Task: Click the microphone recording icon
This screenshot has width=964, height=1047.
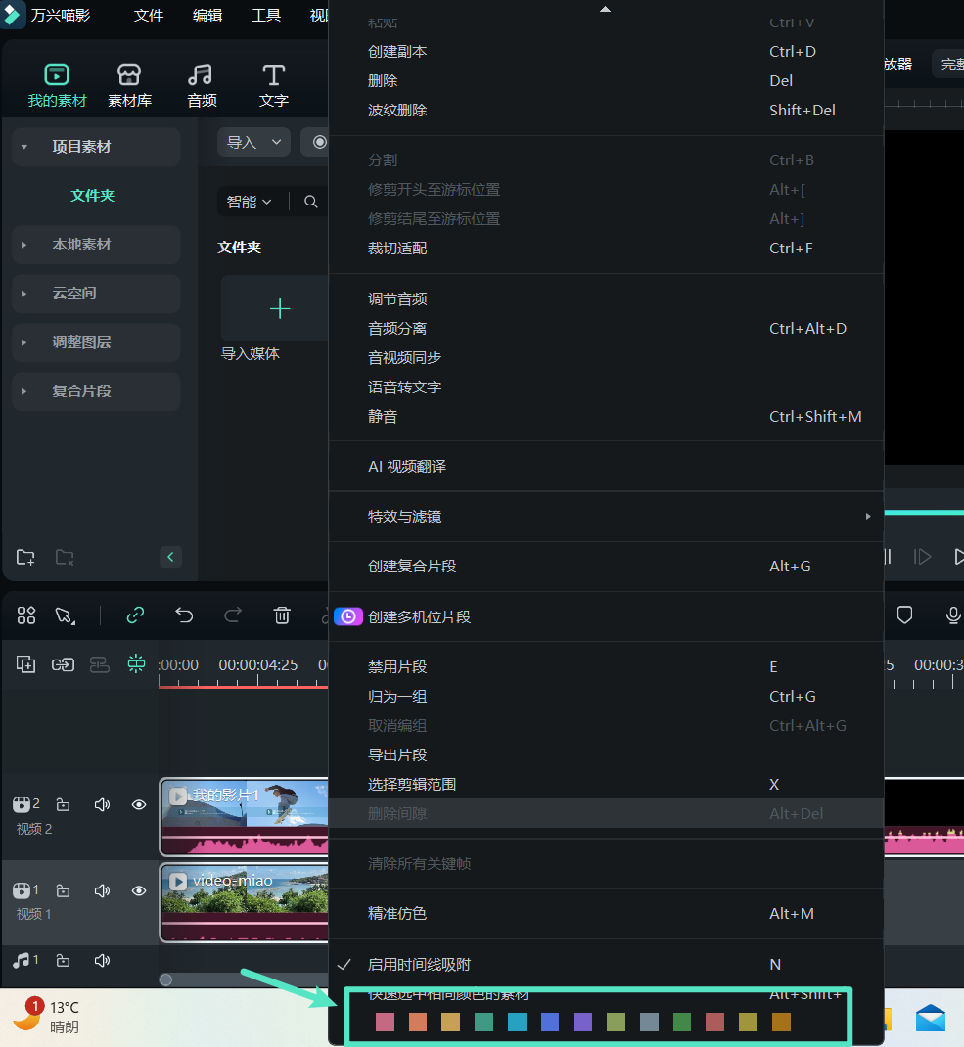Action: click(952, 615)
